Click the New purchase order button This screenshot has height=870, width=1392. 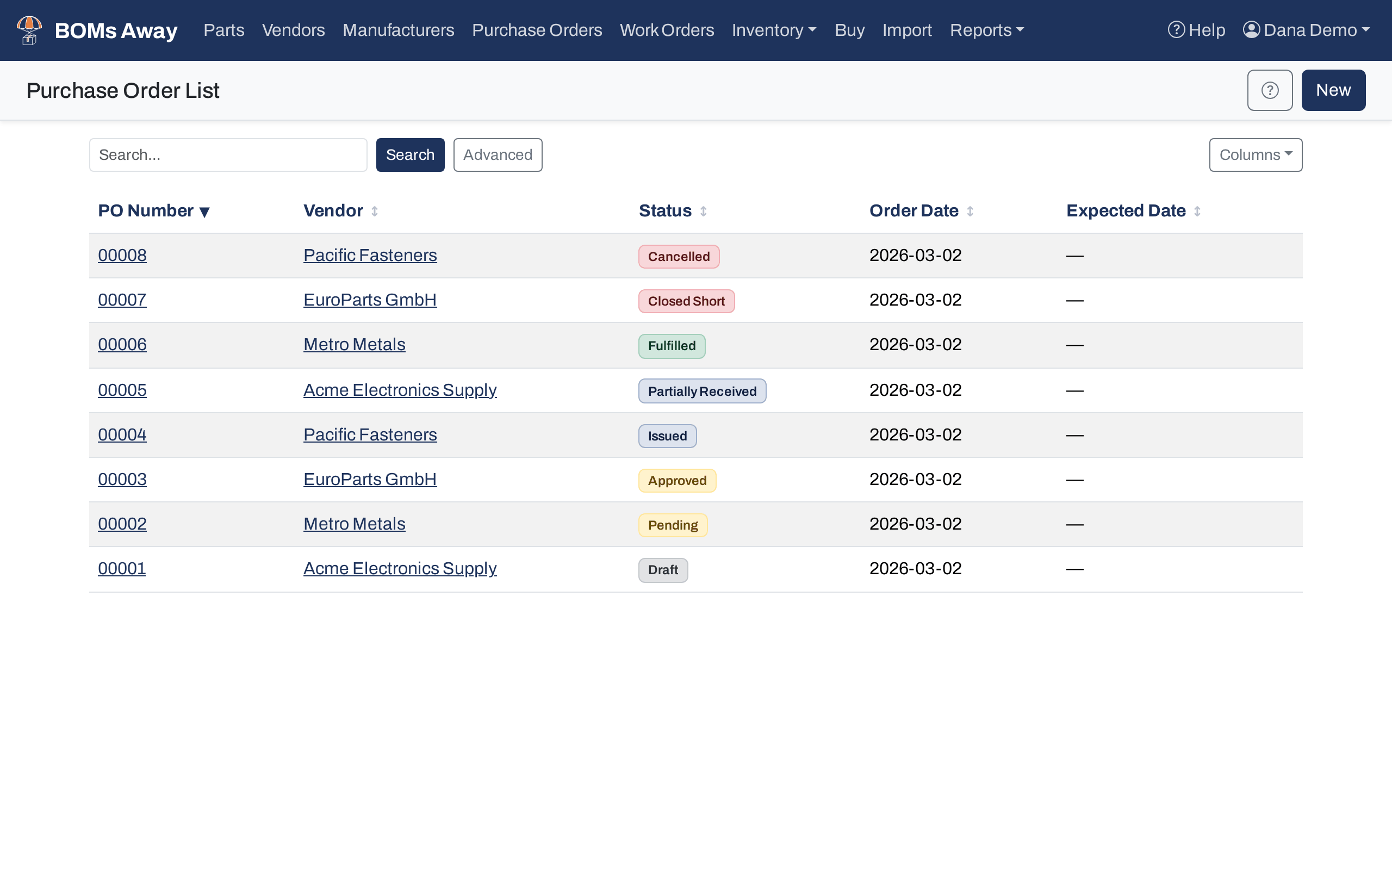pyautogui.click(x=1333, y=90)
